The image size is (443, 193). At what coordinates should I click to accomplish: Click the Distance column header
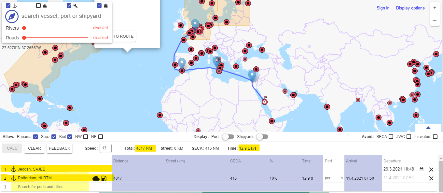[x=121, y=161]
